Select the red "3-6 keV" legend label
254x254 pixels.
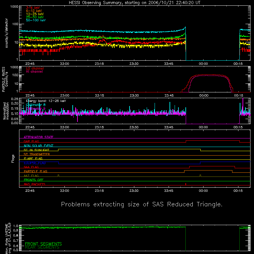point(33,8)
